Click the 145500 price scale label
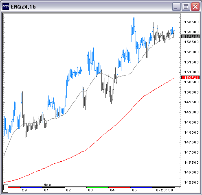Image resolution: width=202 pixels, height=195 pixels. pos(191,182)
